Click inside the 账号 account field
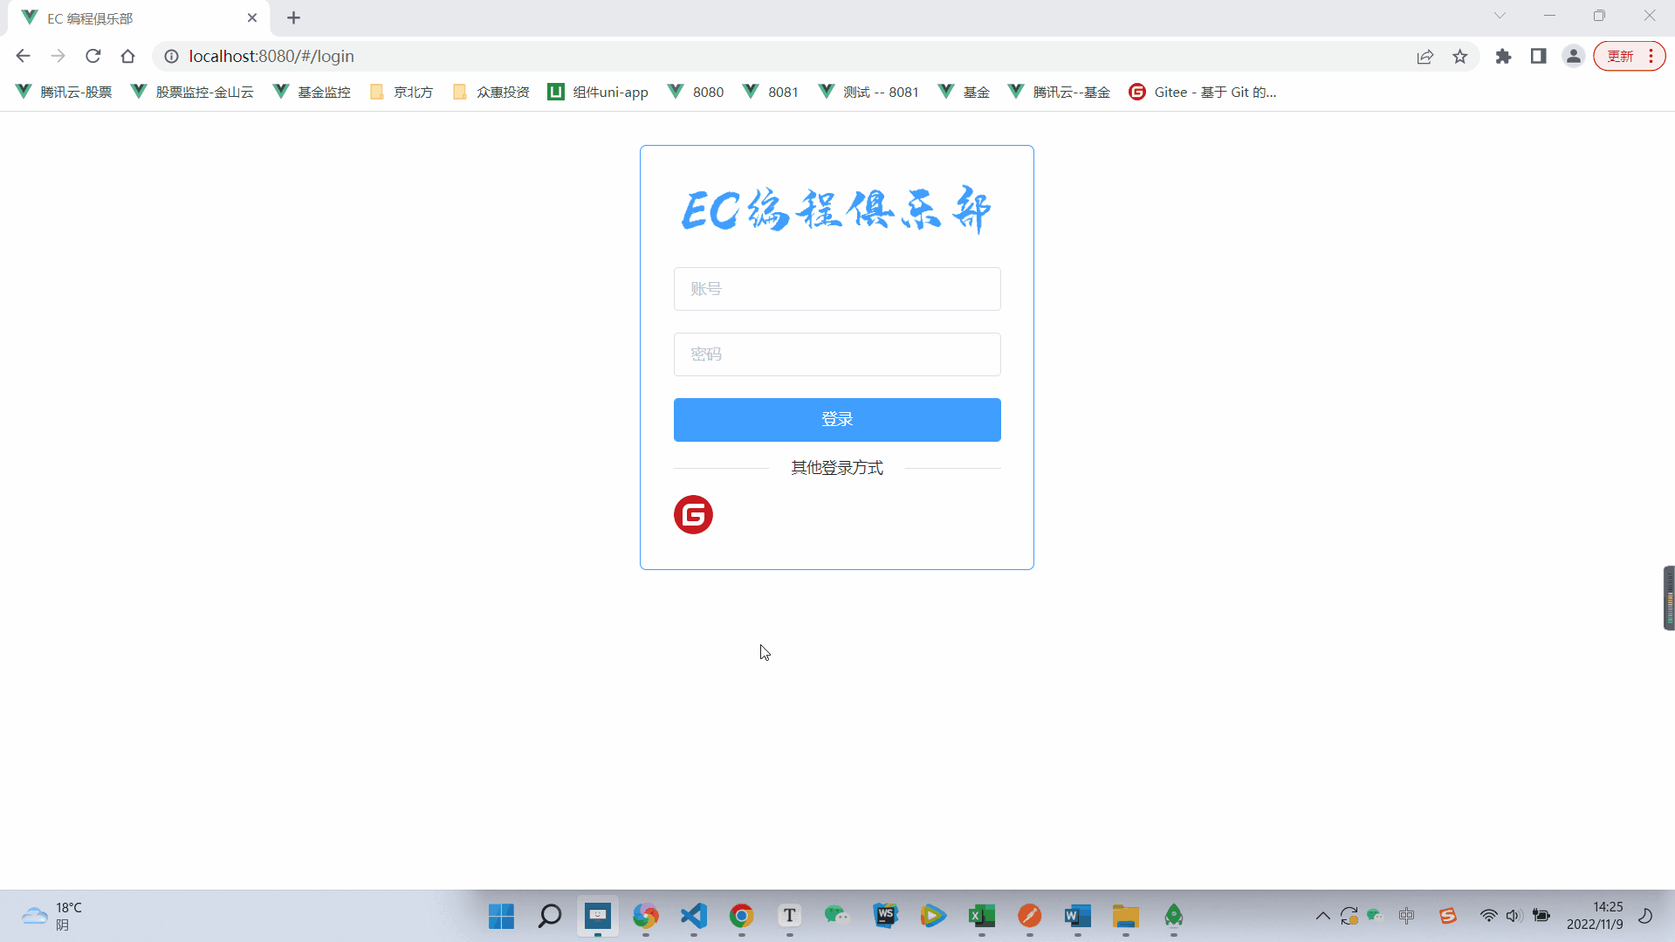The width and height of the screenshot is (1675, 942). pyautogui.click(x=836, y=289)
